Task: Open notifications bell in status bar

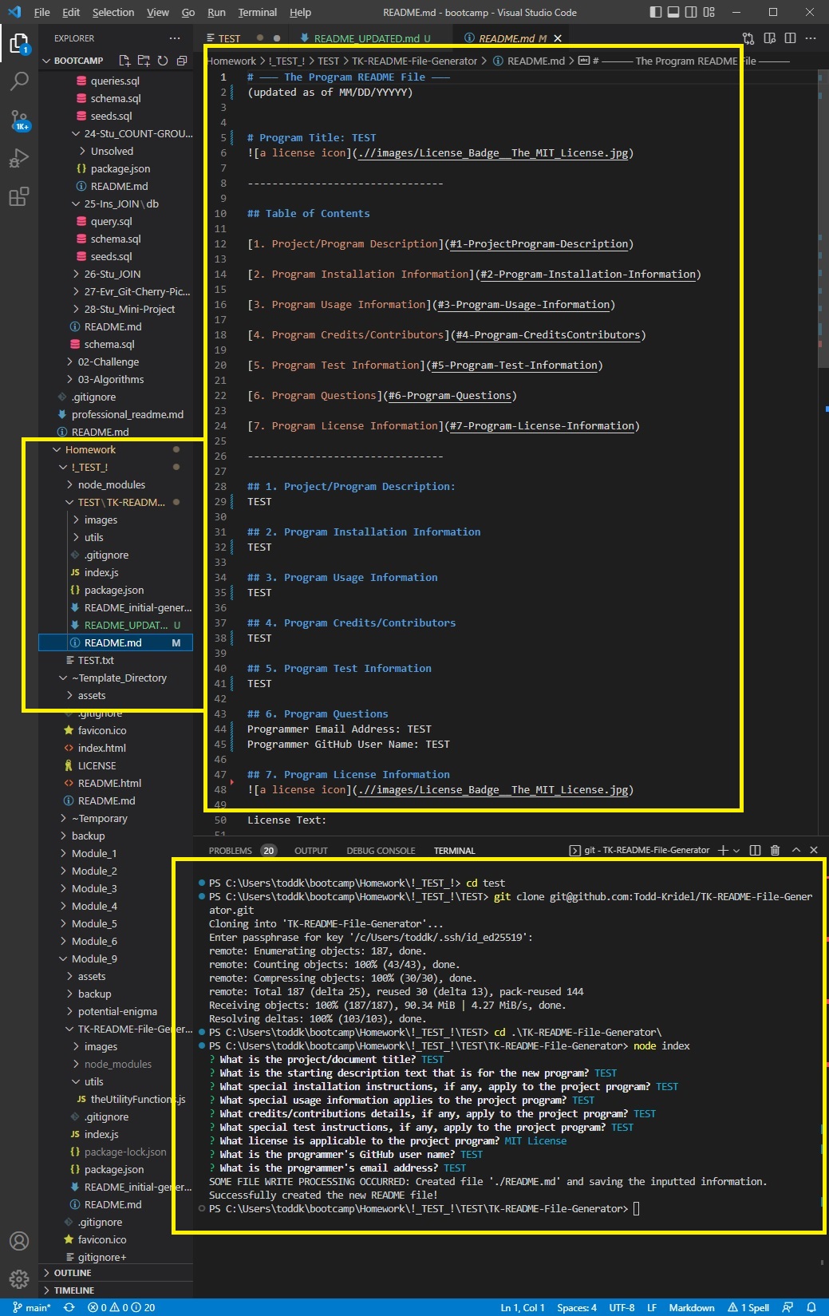Action: [x=811, y=1307]
